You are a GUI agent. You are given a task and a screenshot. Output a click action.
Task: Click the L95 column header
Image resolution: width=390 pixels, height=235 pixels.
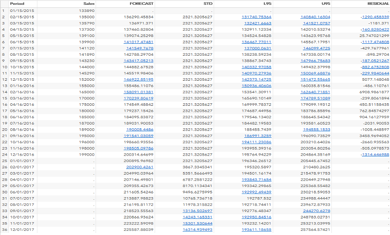[x=267, y=3]
